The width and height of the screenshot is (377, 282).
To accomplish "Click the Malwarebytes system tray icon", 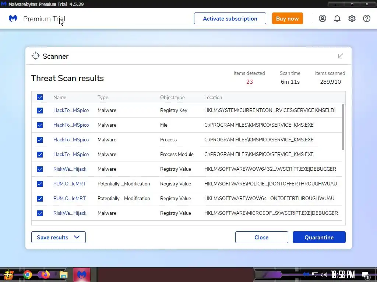I will 306,274.
